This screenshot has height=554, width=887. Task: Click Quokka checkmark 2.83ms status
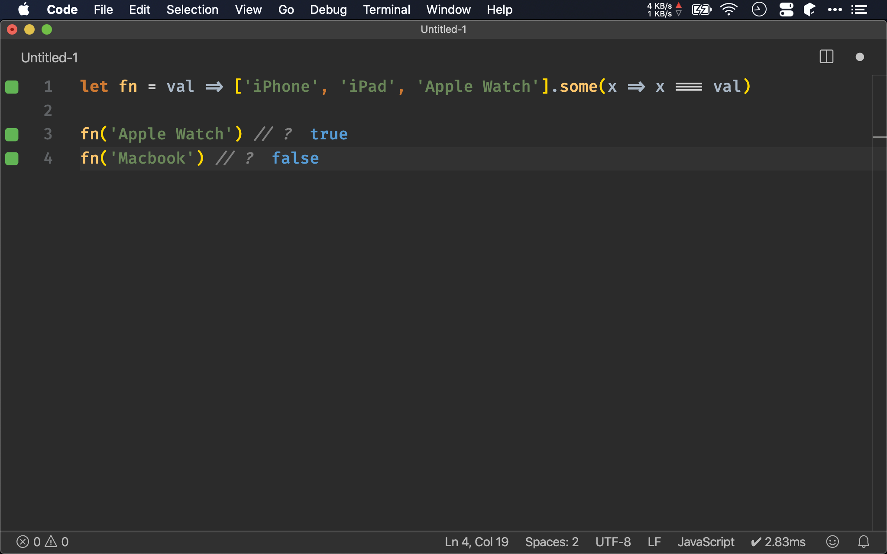coord(778,542)
